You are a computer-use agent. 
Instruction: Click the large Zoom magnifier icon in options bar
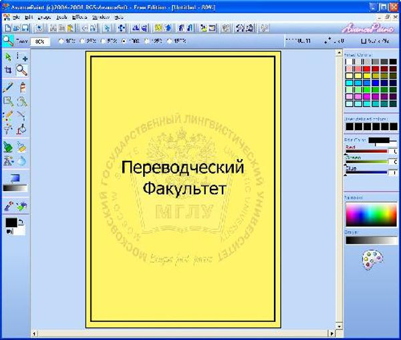click(8, 41)
